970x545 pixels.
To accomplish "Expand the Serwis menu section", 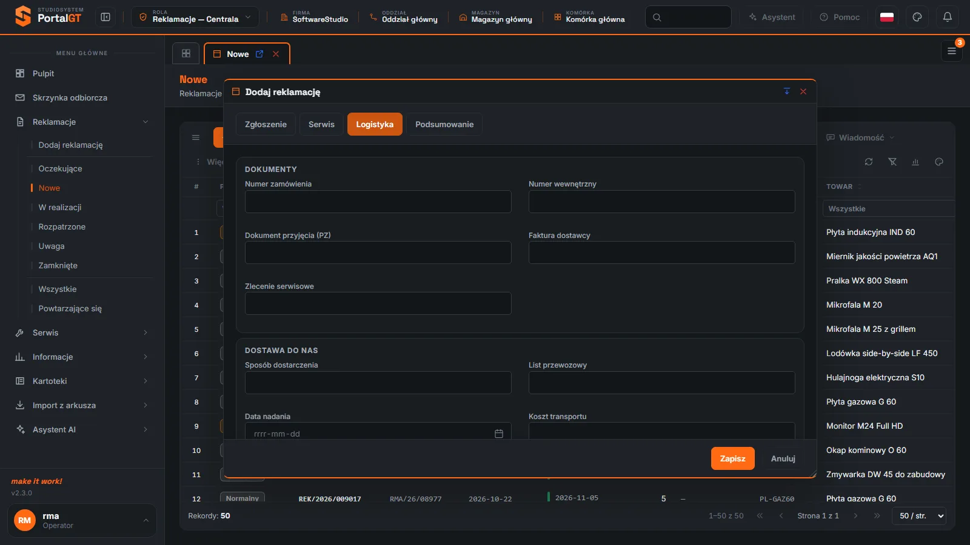I will [x=82, y=332].
